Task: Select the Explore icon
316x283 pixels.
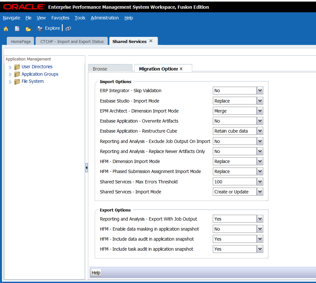Action: point(39,28)
